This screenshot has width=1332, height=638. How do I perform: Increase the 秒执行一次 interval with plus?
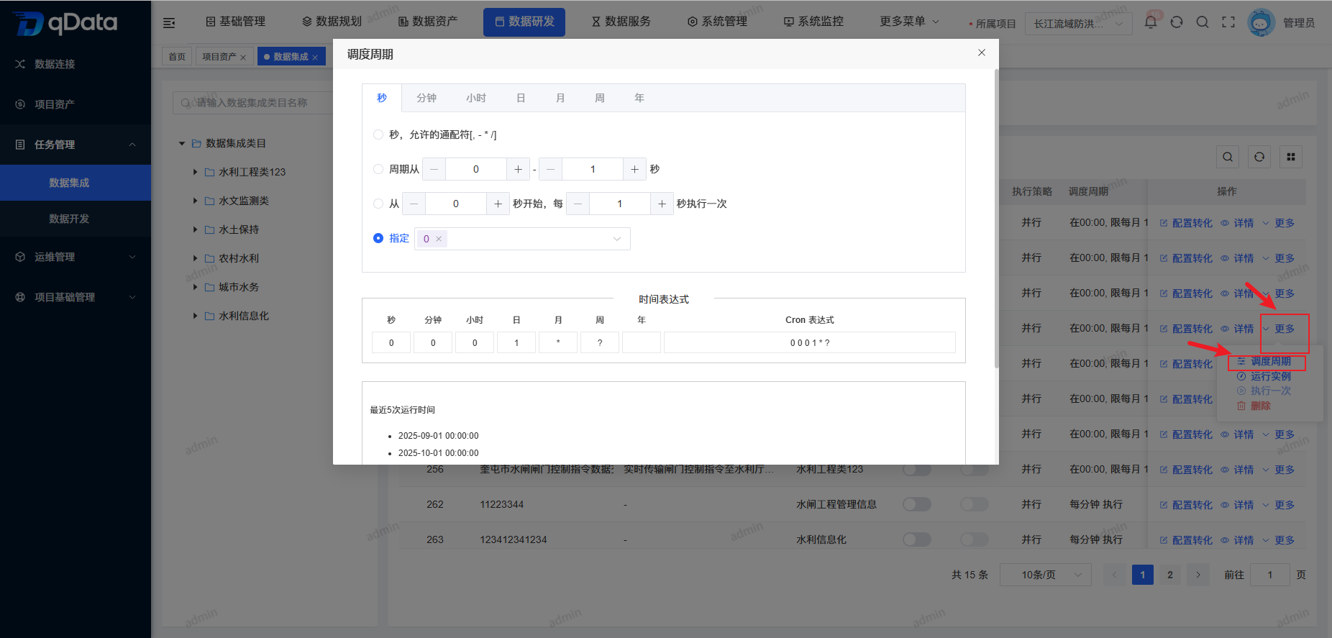point(662,204)
